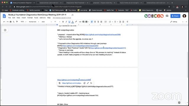
Task: Open the text color picker
Action: tap(73, 22)
